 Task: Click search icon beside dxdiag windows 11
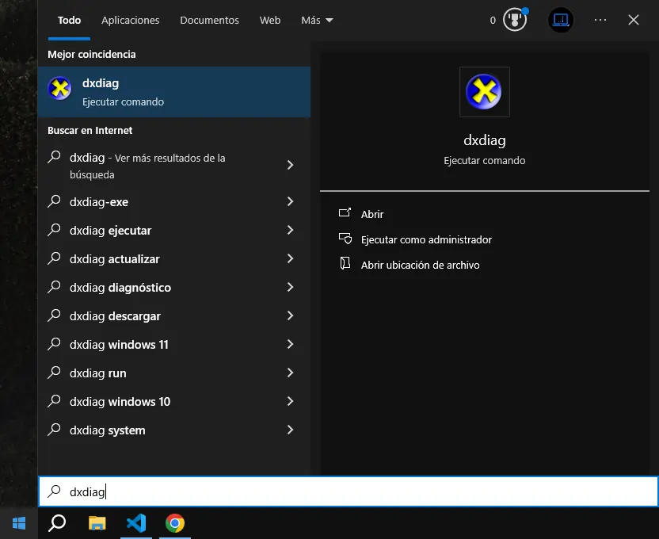54,344
